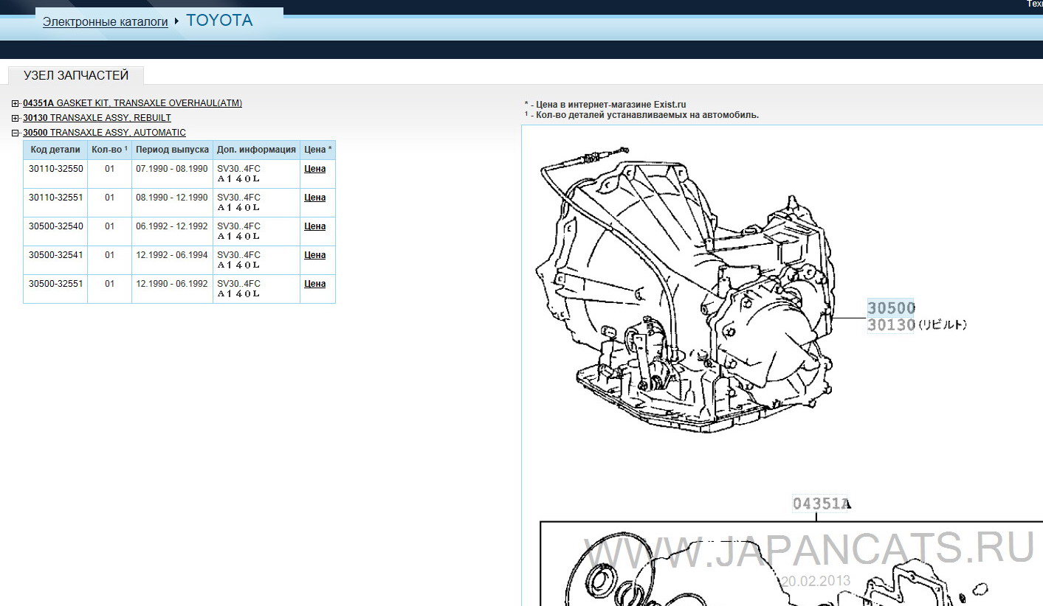Open 04351A GASKET KIT, TRANSAXLE OVERHAUL link
The height and width of the screenshot is (606, 1043).
(132, 103)
